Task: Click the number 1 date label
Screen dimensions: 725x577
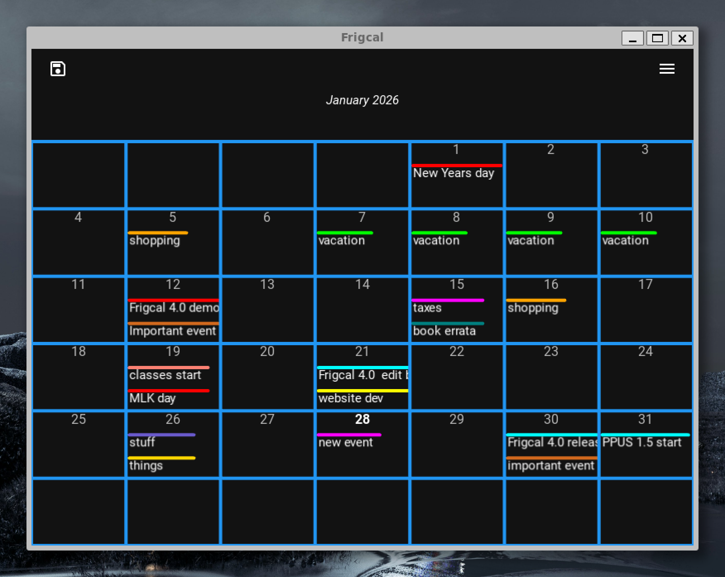Action: [x=456, y=149]
